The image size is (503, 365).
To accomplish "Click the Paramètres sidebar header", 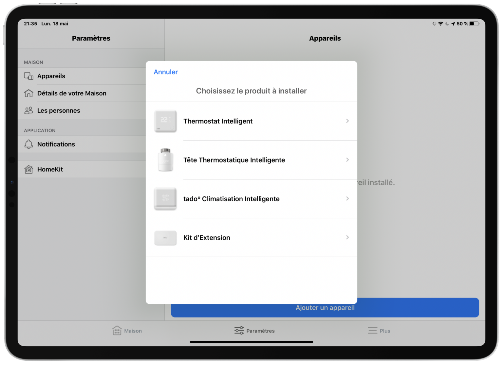I will click(91, 38).
